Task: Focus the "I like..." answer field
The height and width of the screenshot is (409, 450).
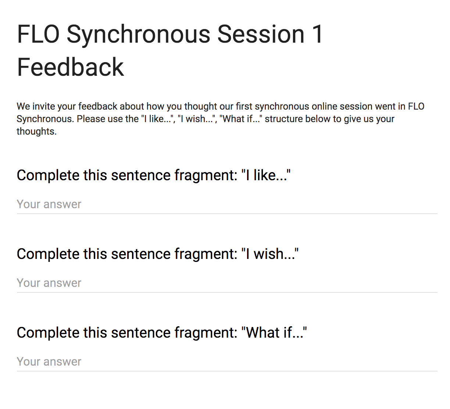Action: tap(226, 204)
